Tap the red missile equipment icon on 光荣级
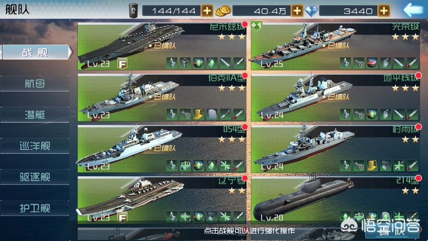Viewport: 428px width, 241px height. click(x=412, y=63)
